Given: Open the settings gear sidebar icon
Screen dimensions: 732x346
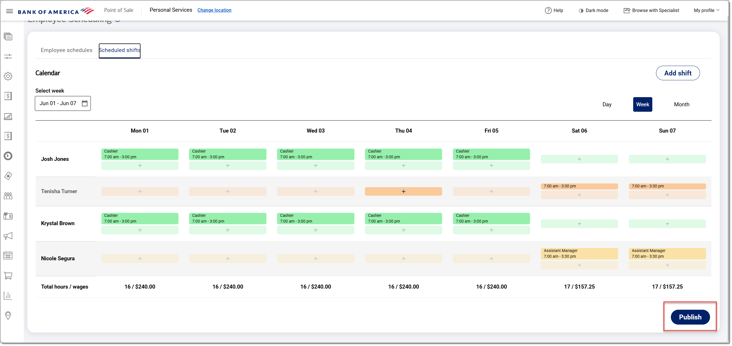Looking at the screenshot, I should (8, 76).
